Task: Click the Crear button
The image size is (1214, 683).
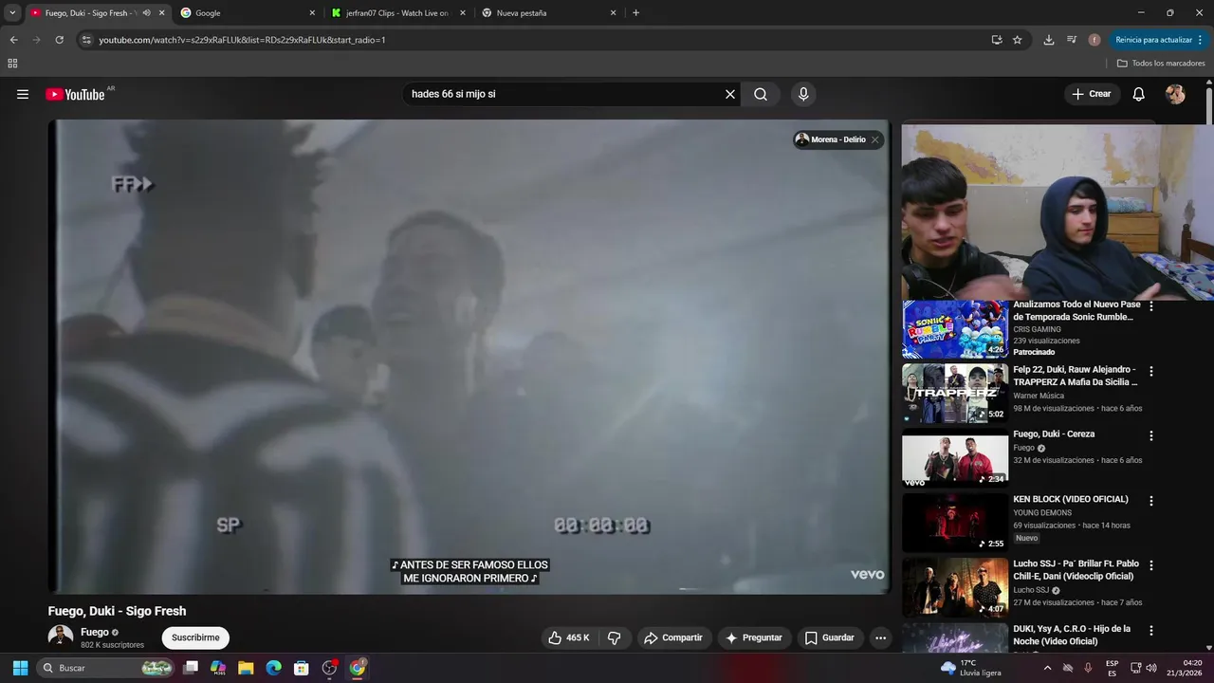Action: tap(1092, 94)
